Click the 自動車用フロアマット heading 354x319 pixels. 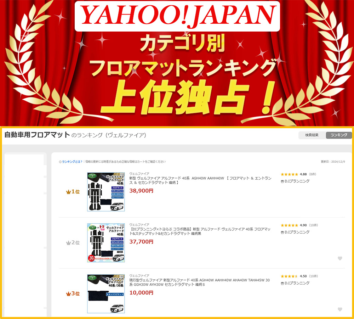coord(37,135)
